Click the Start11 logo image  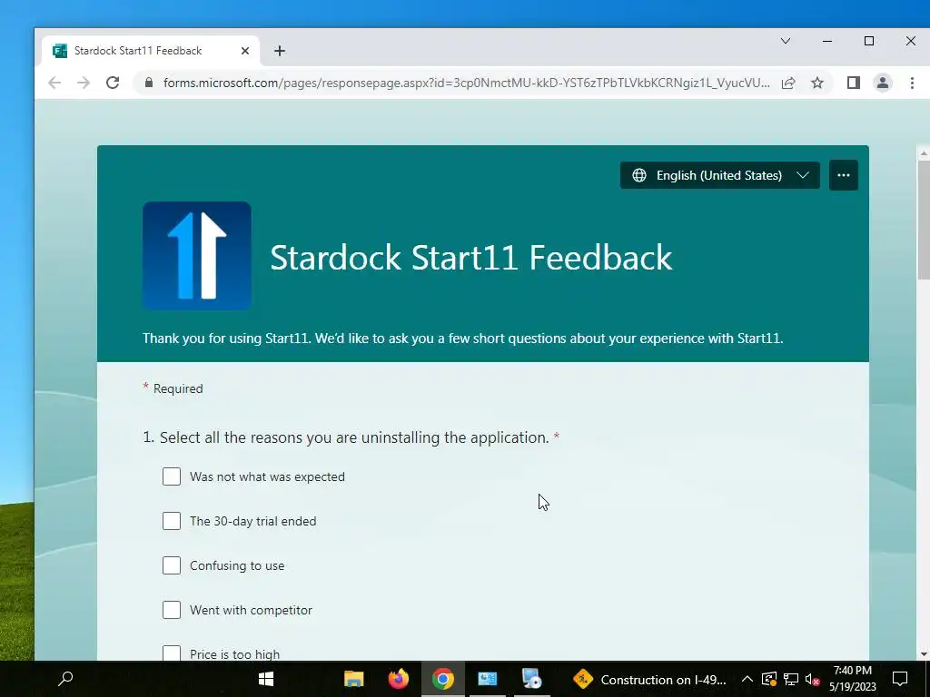click(197, 255)
